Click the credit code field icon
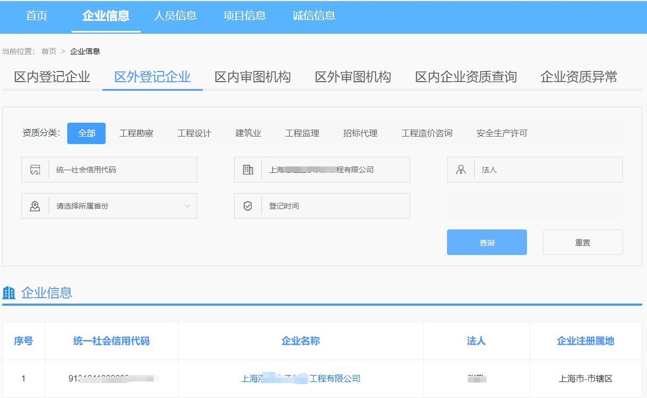Viewport: 647px width, 398px height. click(35, 170)
